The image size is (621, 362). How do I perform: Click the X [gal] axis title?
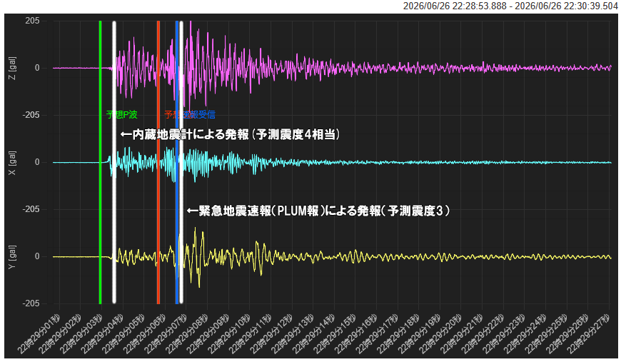(x=12, y=162)
